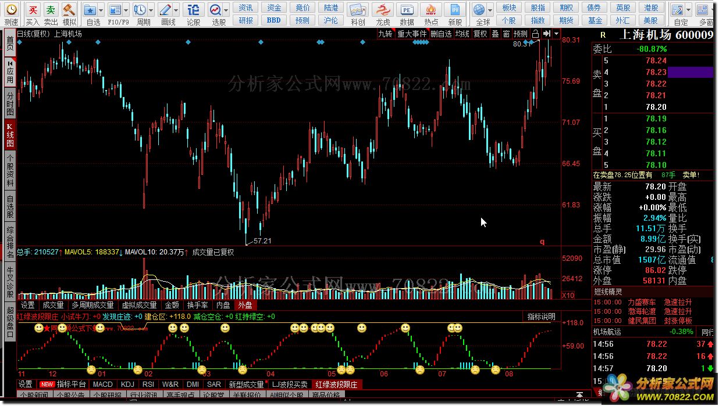Expand the 周期 period dropdown arrow
The image size is (719, 406).
click(x=151, y=10)
